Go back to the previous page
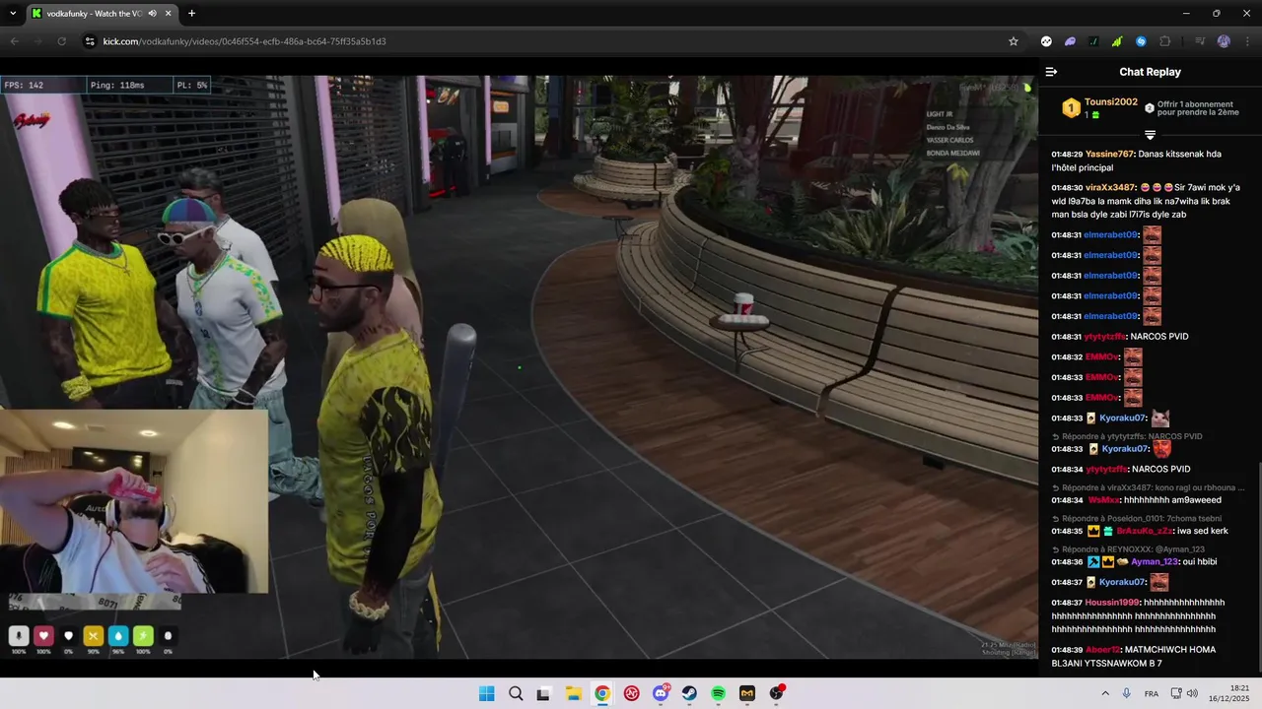1262x709 pixels. pos(14,41)
